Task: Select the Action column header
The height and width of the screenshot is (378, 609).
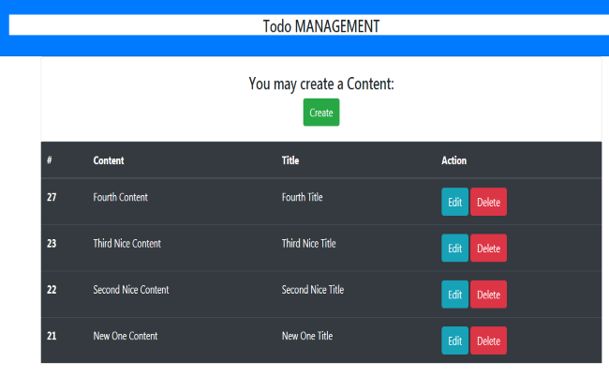Action: 453,160
